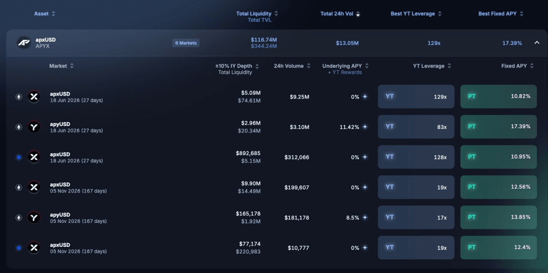Open YT 129x leverage button
Image resolution: width=548 pixels, height=273 pixels.
pos(416,96)
